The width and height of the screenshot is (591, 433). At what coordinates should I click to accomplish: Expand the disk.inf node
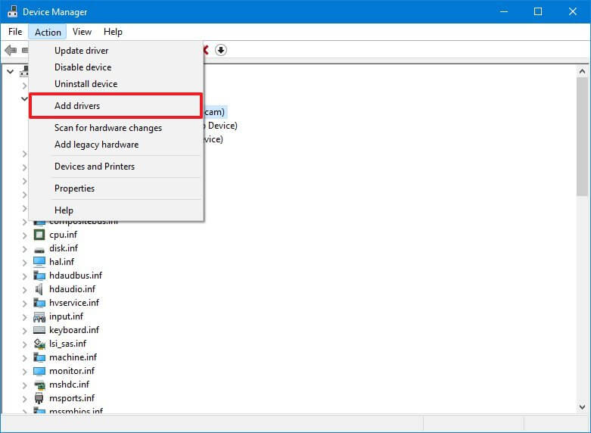24,248
